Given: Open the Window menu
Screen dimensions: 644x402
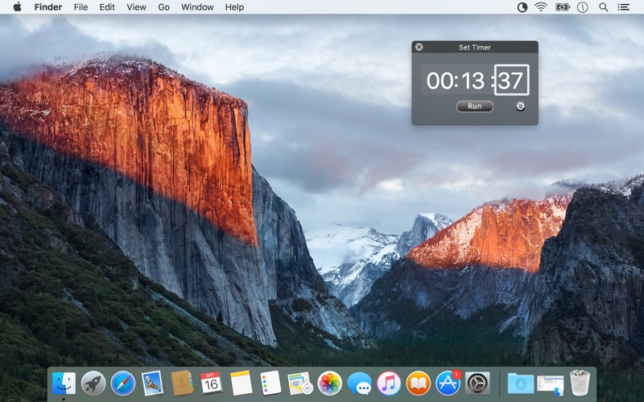Looking at the screenshot, I should [x=197, y=7].
